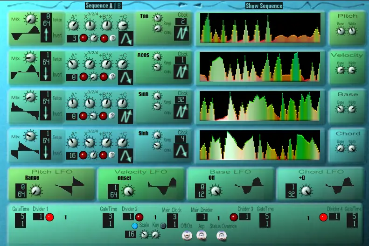Viewport: 369px width, 246px height.
Task: Click the A* knob in the Velocity row
Action: [73, 64]
